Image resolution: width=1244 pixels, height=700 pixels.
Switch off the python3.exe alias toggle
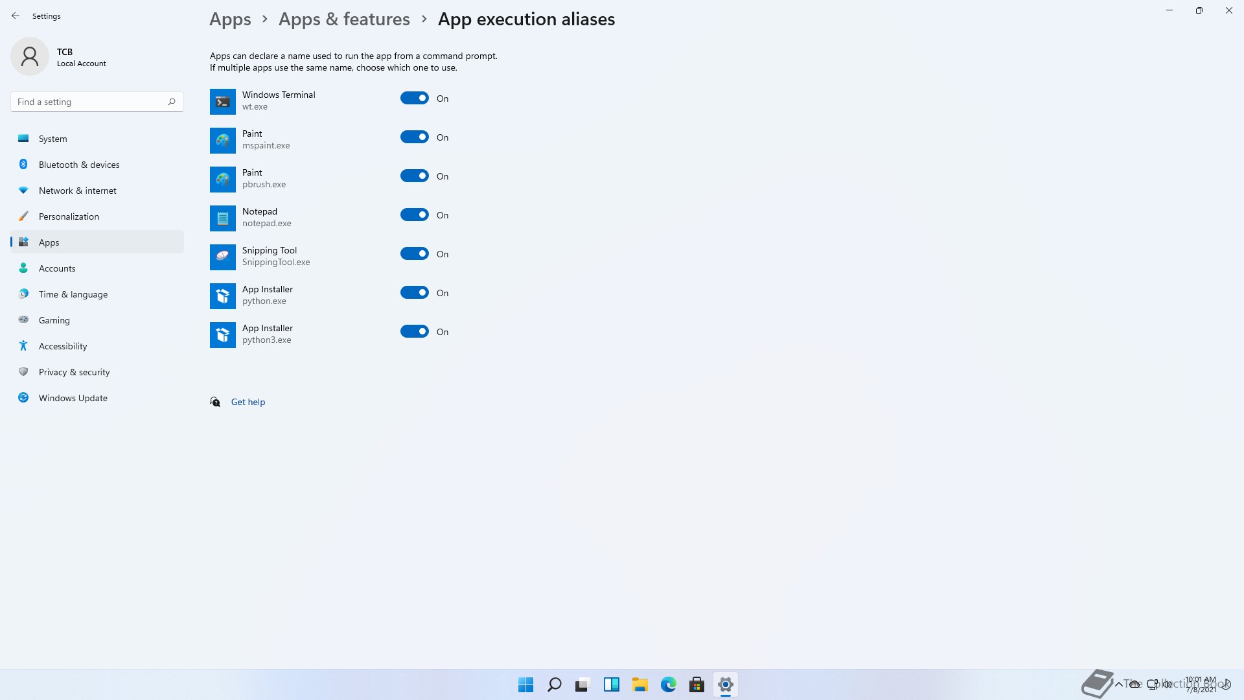point(415,331)
